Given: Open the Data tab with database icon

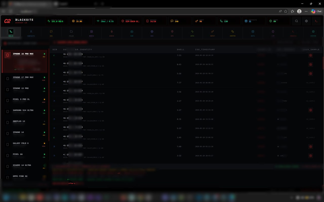Looking at the screenshot, I should click(253, 32).
